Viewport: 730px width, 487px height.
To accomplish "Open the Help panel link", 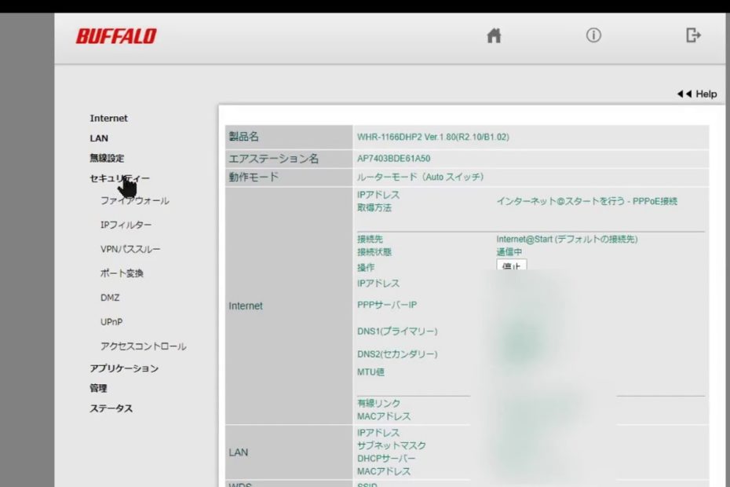I will coord(696,94).
